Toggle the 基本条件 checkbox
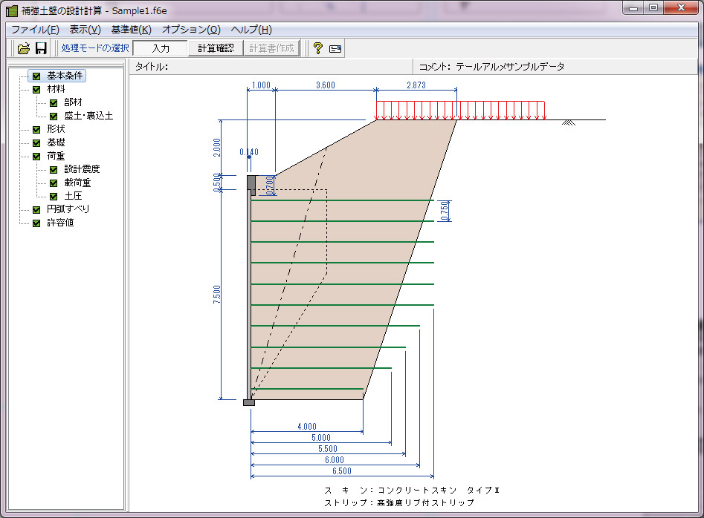The height and width of the screenshot is (518, 704). coord(37,76)
